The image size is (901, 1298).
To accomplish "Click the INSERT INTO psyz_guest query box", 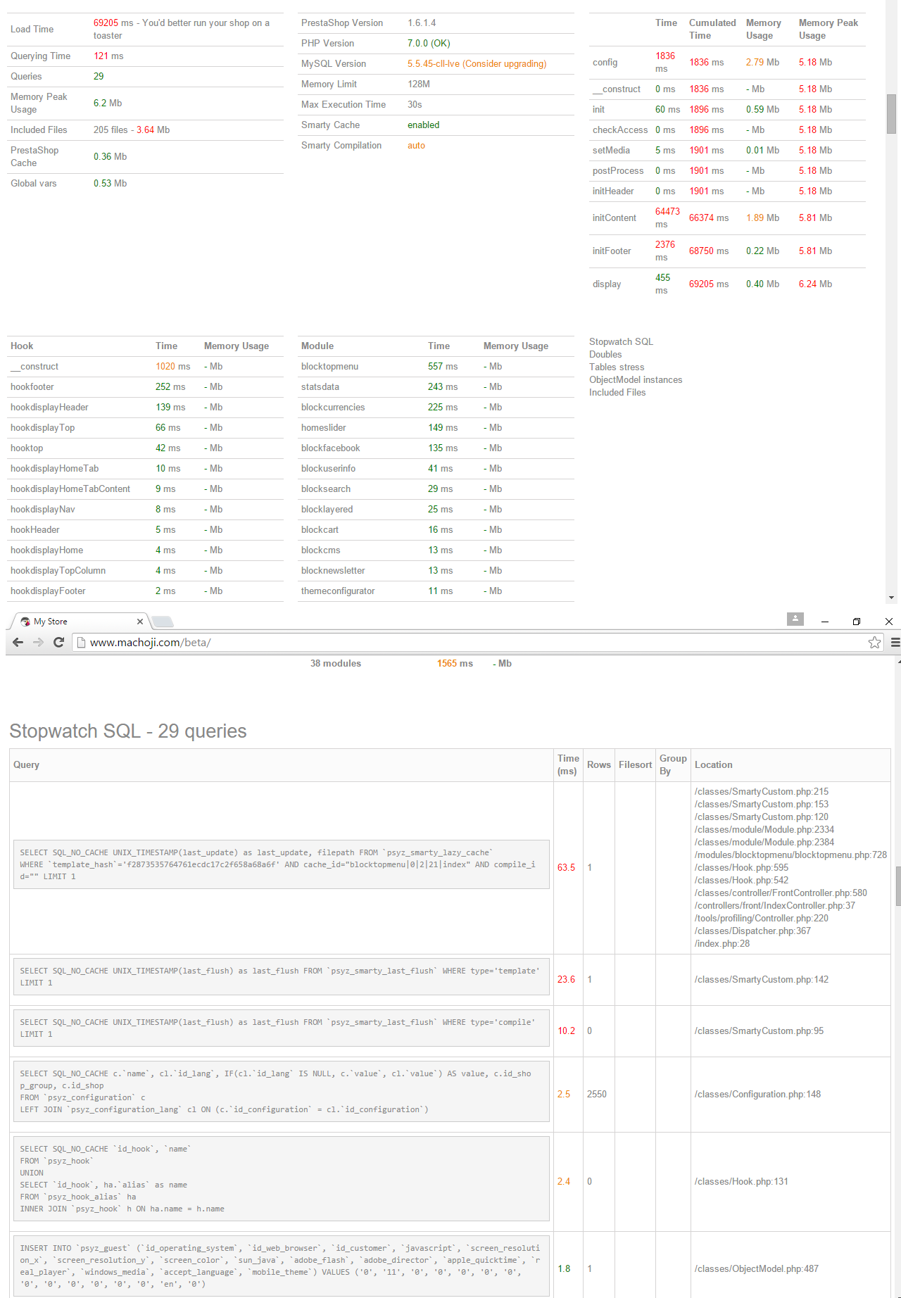I will [282, 1266].
